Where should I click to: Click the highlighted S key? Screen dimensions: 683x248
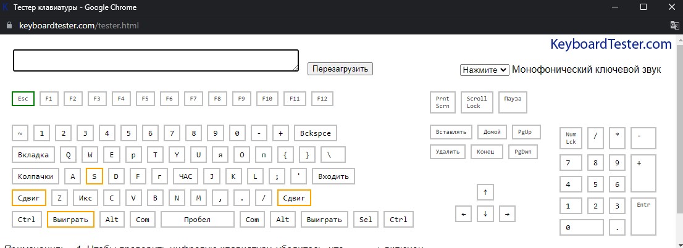[94, 176]
